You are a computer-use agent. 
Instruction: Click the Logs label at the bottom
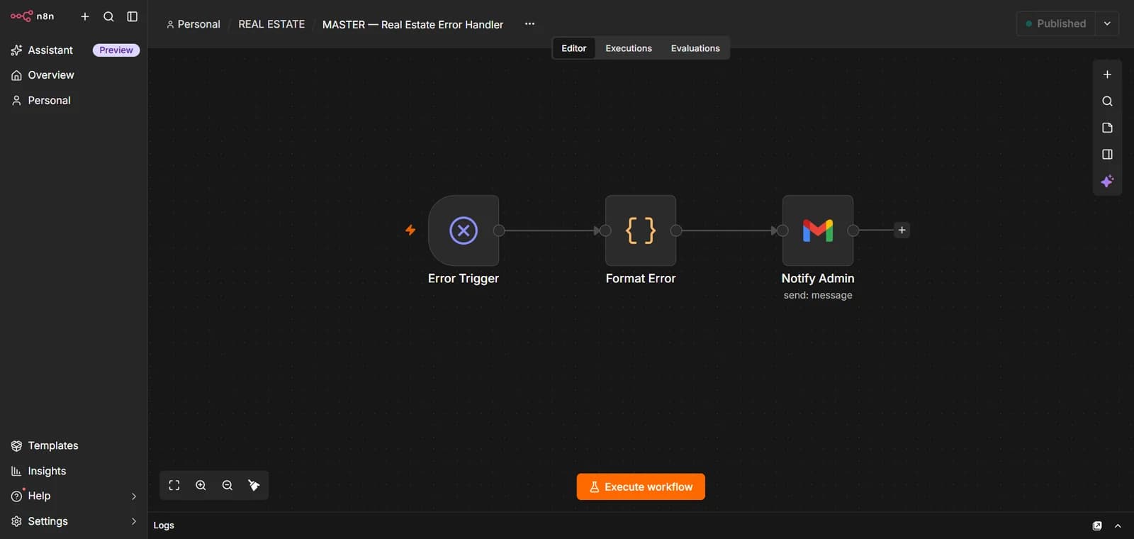164,526
